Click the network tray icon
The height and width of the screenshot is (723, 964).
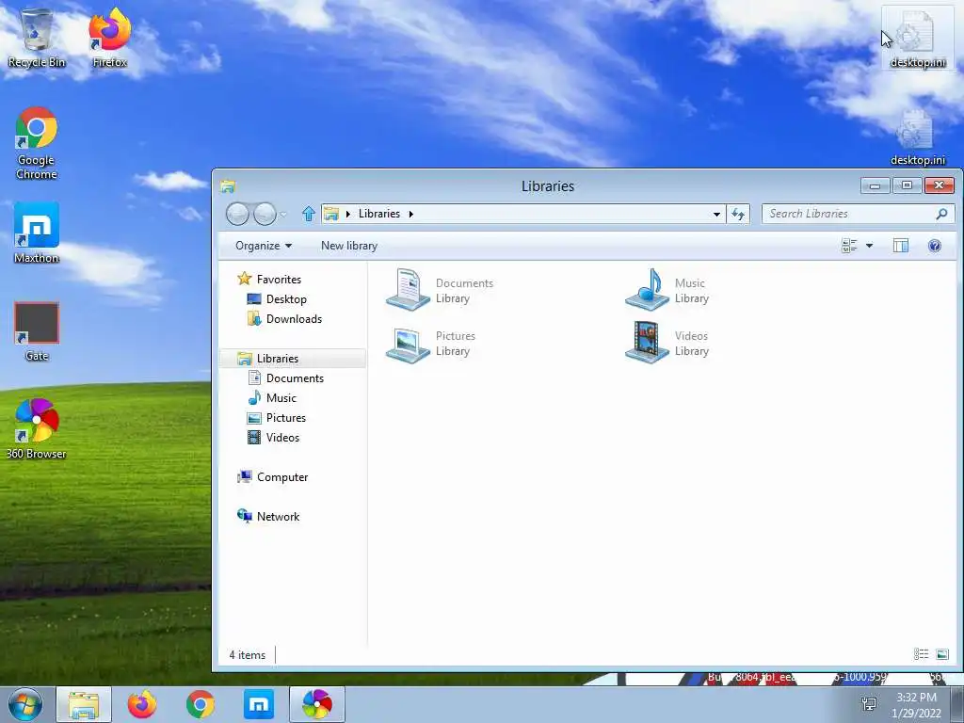(x=869, y=704)
